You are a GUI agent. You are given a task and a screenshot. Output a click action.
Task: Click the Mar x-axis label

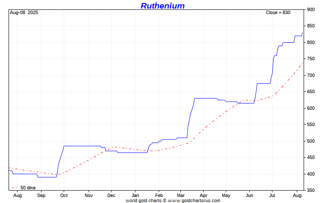(x=181, y=196)
